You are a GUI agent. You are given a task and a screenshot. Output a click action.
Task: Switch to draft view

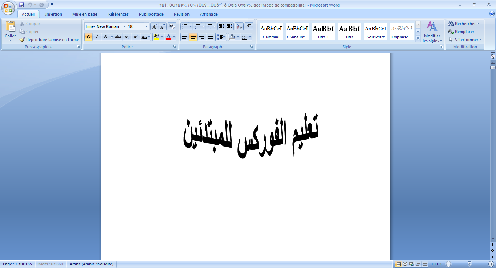pyautogui.click(x=424, y=264)
